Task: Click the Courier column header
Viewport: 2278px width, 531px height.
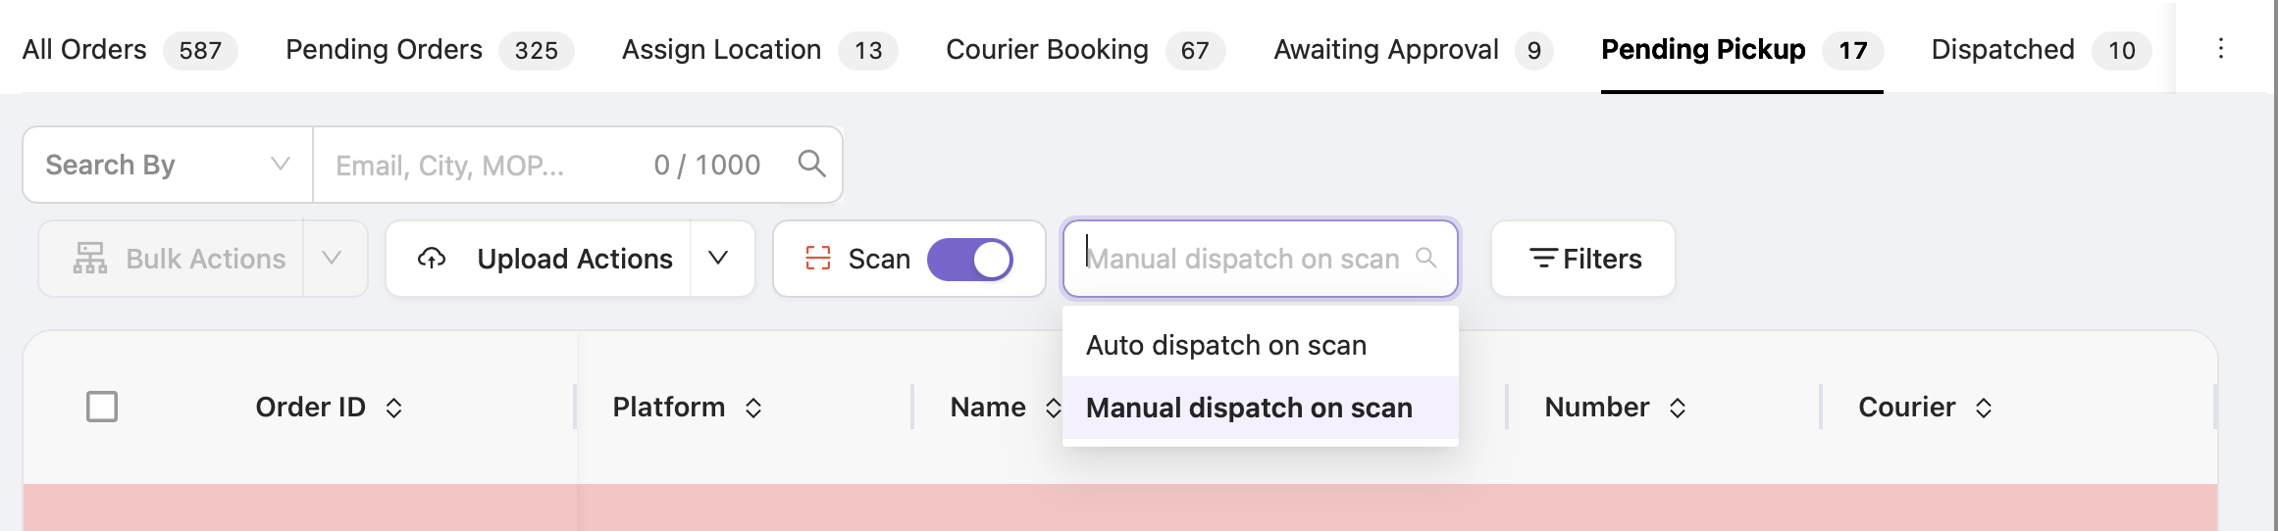Action: [1907, 407]
